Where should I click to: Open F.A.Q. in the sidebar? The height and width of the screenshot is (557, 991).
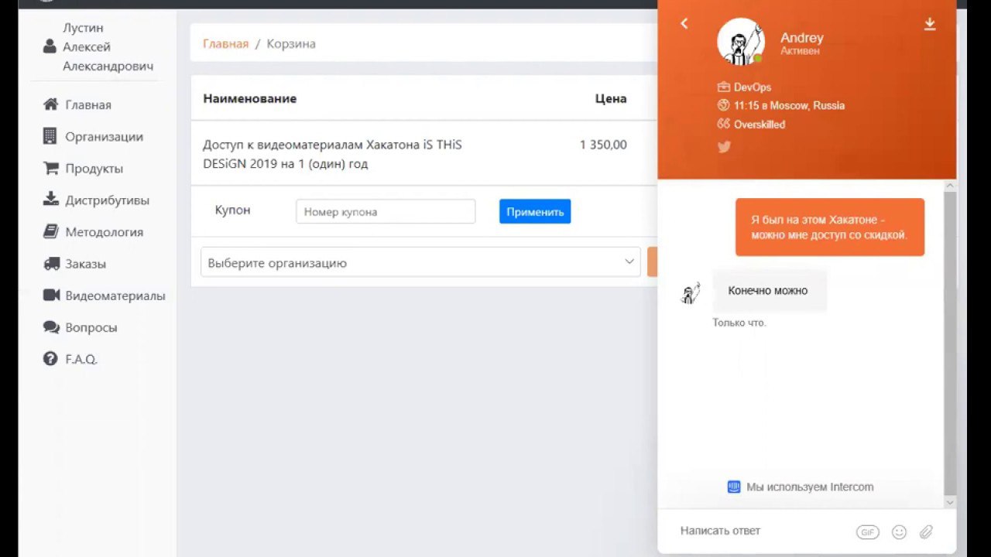pyautogui.click(x=81, y=359)
